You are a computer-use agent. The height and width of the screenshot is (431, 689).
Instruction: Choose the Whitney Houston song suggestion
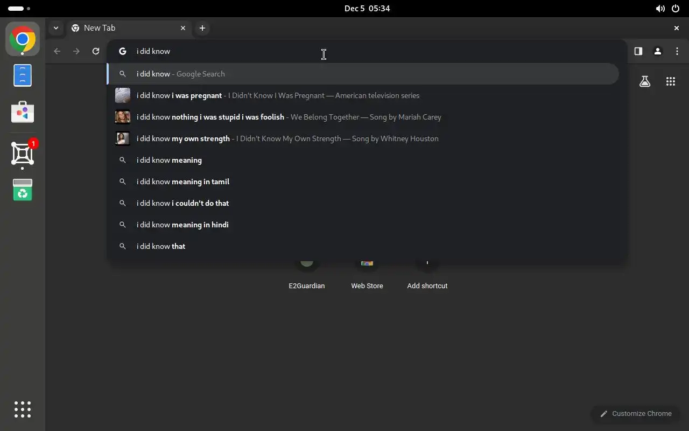pyautogui.click(x=363, y=138)
